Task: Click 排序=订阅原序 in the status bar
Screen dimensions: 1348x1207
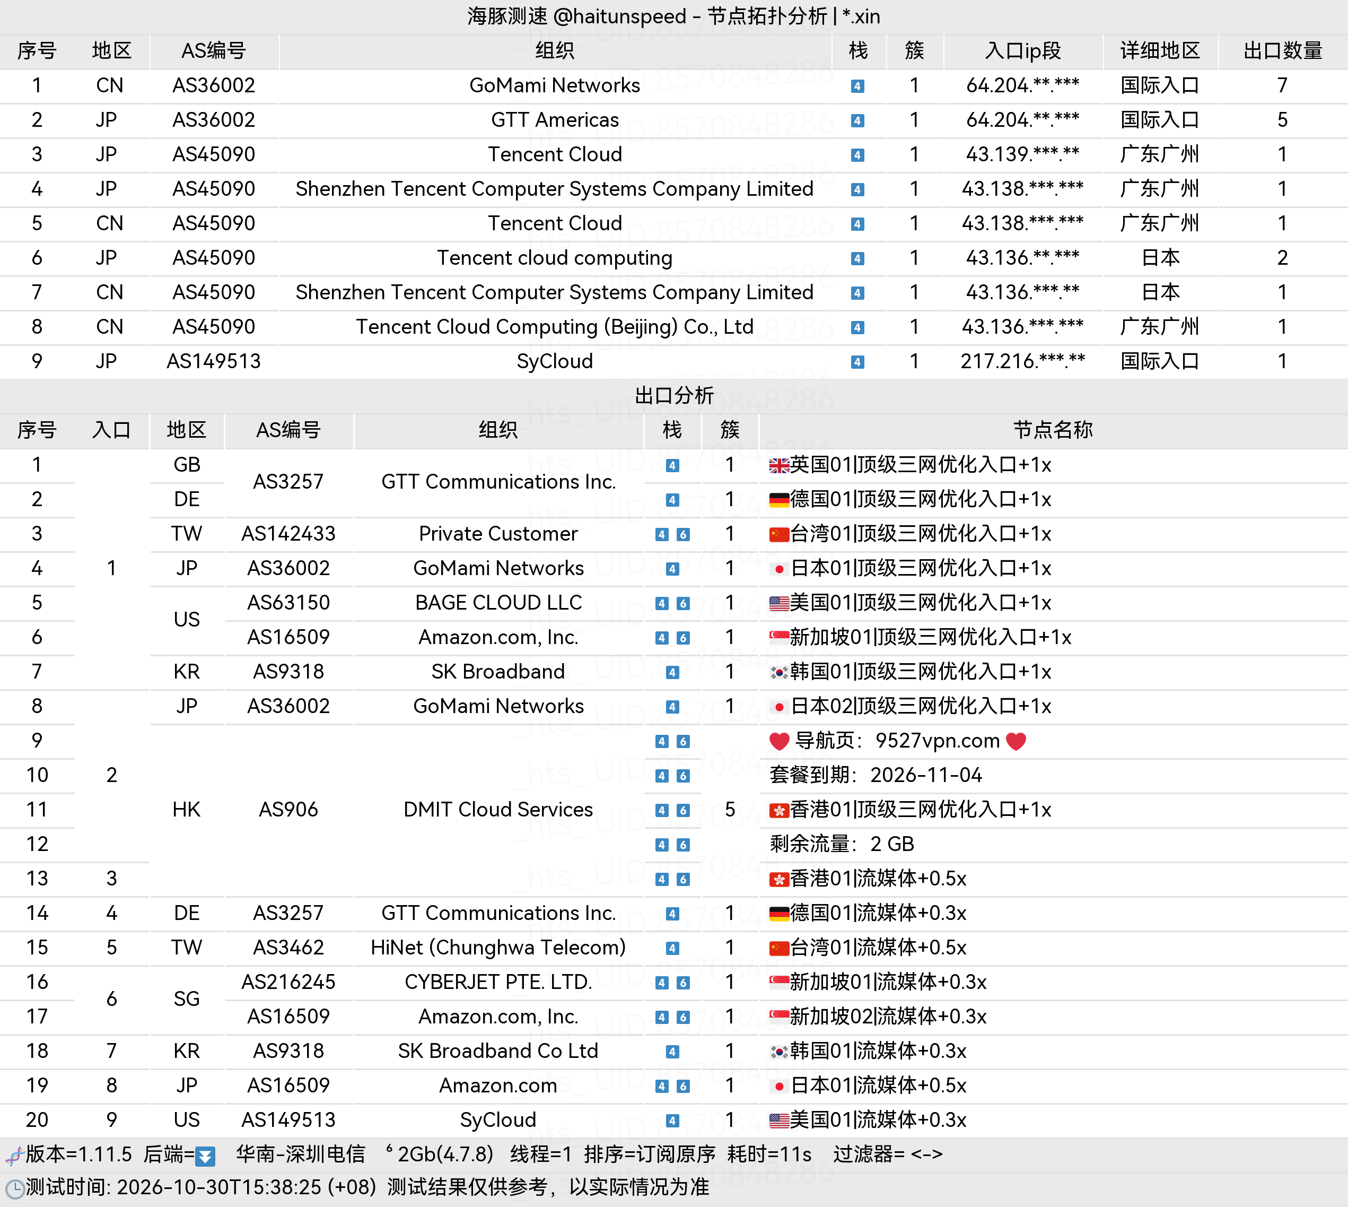Action: point(650,1154)
